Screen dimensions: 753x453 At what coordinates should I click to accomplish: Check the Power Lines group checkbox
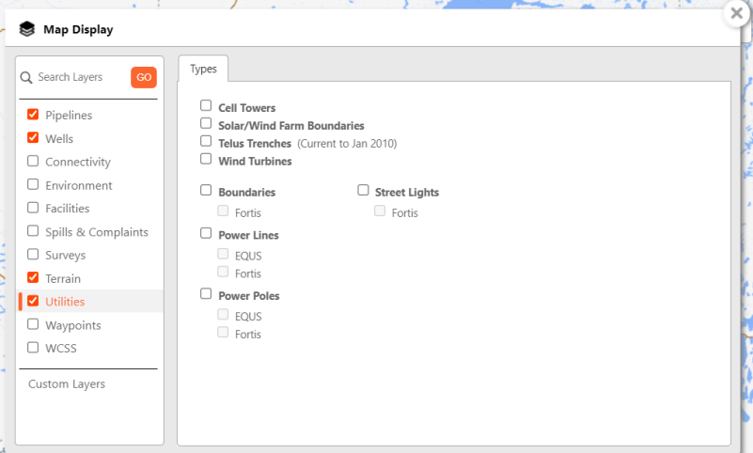tap(206, 234)
